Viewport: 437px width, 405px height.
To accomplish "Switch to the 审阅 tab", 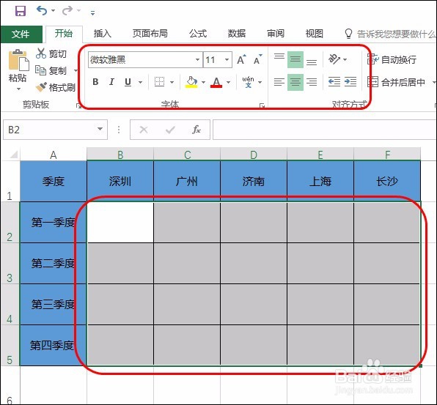I will point(276,34).
